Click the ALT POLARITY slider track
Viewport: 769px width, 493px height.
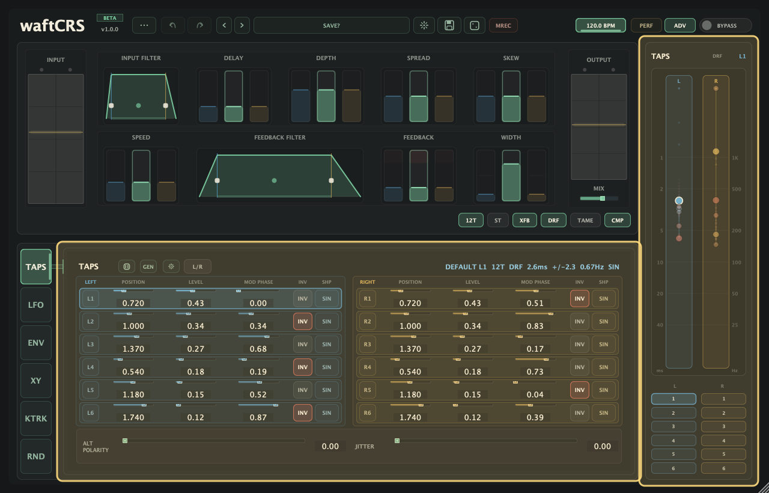click(213, 441)
